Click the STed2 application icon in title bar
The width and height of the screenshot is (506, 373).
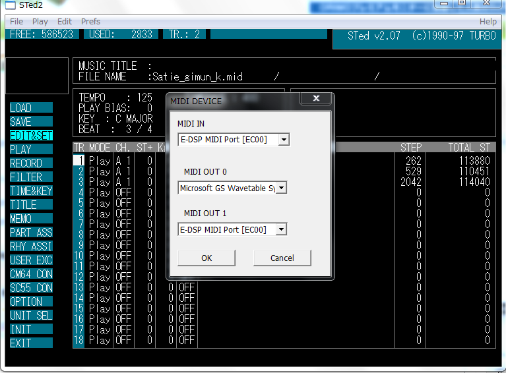pyautogui.click(x=9, y=5)
